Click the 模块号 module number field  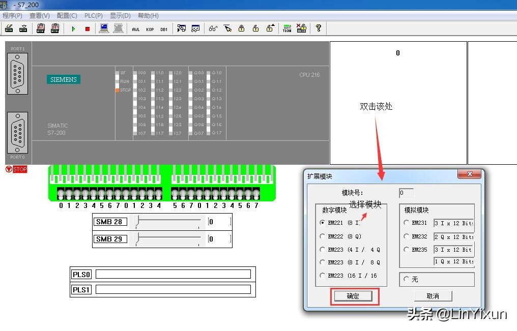click(x=406, y=193)
